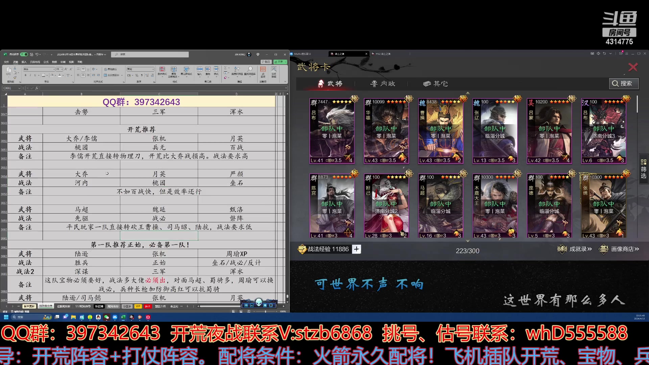649x365 pixels.
Task: Expand the font color dropdown arrow
Action: click(x=63, y=75)
